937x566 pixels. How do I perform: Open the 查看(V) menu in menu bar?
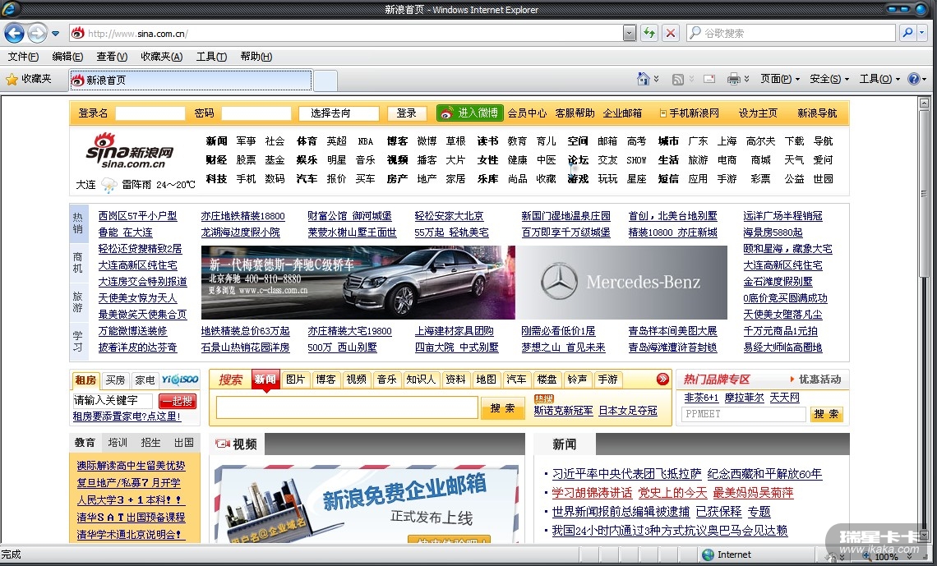pos(112,57)
